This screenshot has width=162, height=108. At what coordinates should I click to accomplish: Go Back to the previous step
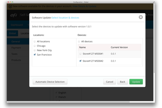point(123,82)
